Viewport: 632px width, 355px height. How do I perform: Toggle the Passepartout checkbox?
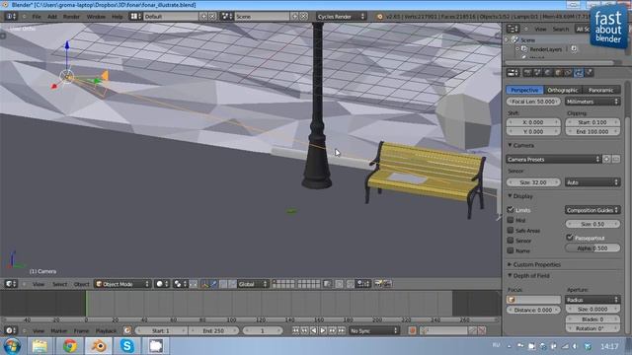pos(570,238)
